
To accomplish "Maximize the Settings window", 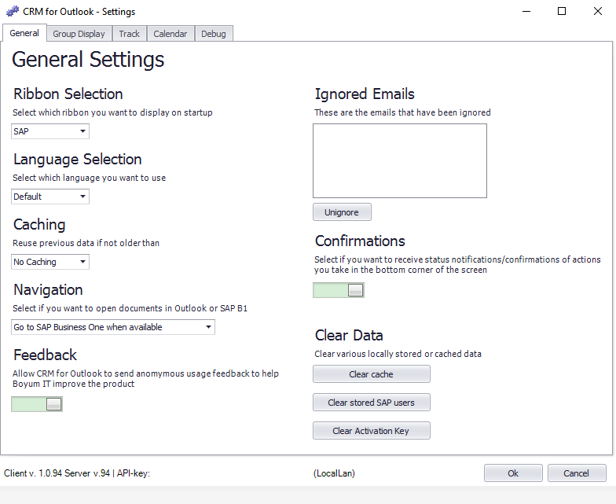I will click(x=562, y=11).
